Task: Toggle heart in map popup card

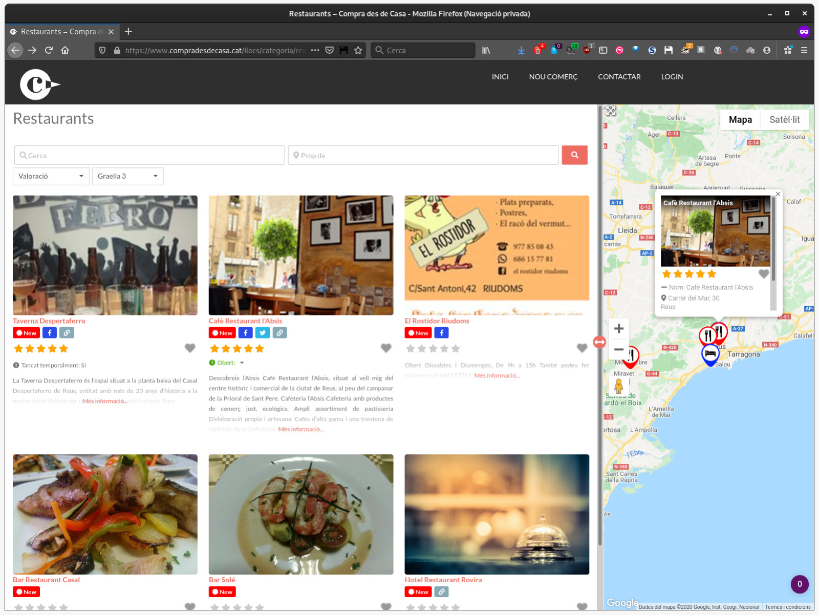Action: 763,274
